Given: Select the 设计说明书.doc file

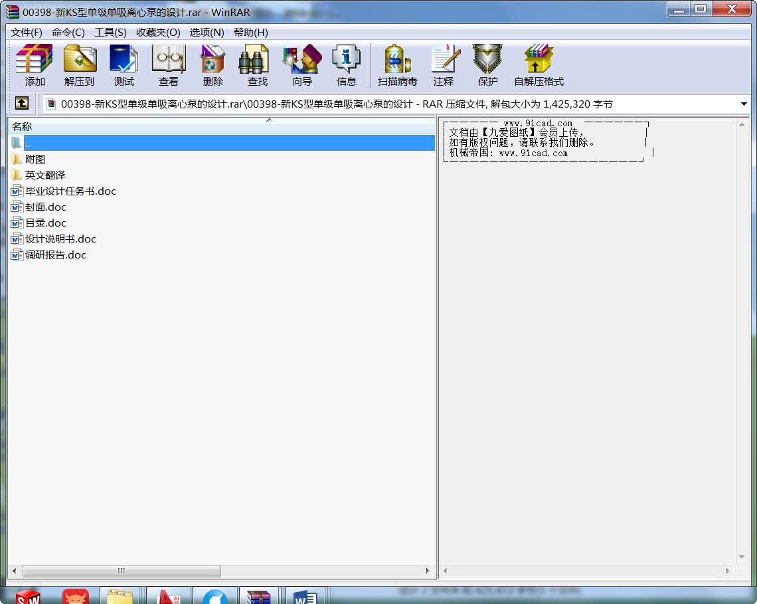Looking at the screenshot, I should tap(60, 239).
